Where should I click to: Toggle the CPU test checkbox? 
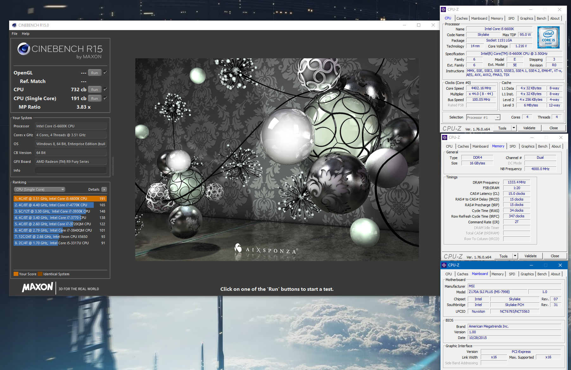tap(105, 89)
